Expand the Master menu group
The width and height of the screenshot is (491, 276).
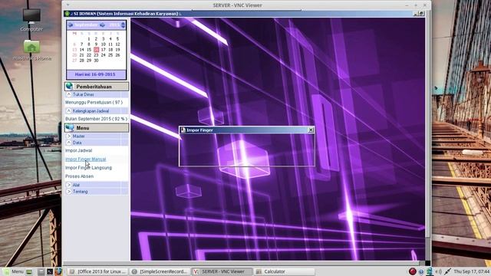click(69, 136)
